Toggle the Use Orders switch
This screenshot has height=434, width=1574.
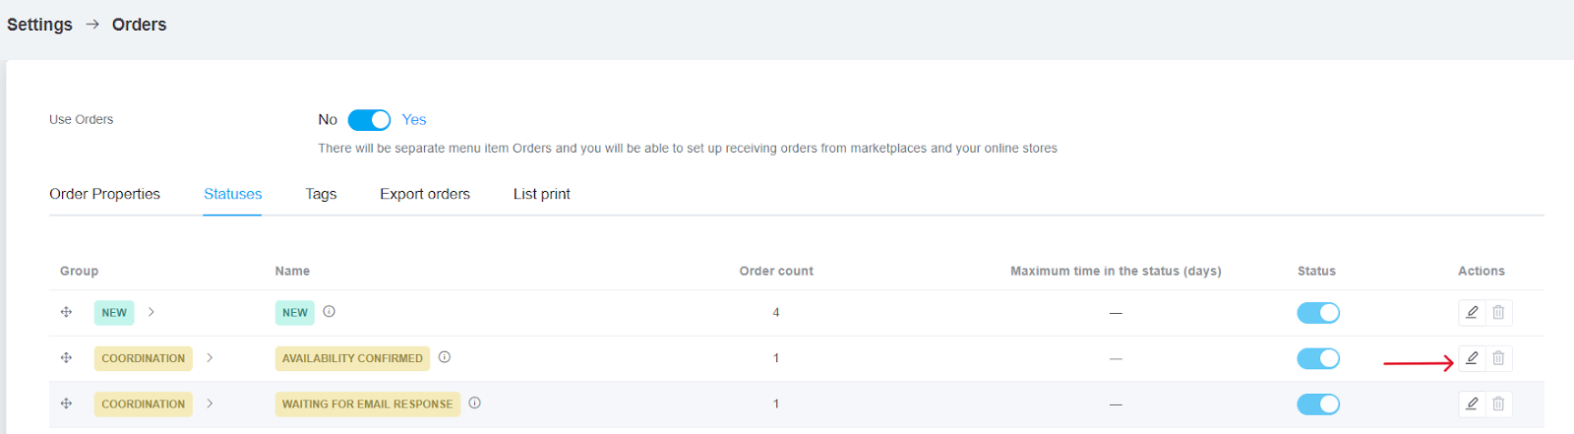pos(369,120)
